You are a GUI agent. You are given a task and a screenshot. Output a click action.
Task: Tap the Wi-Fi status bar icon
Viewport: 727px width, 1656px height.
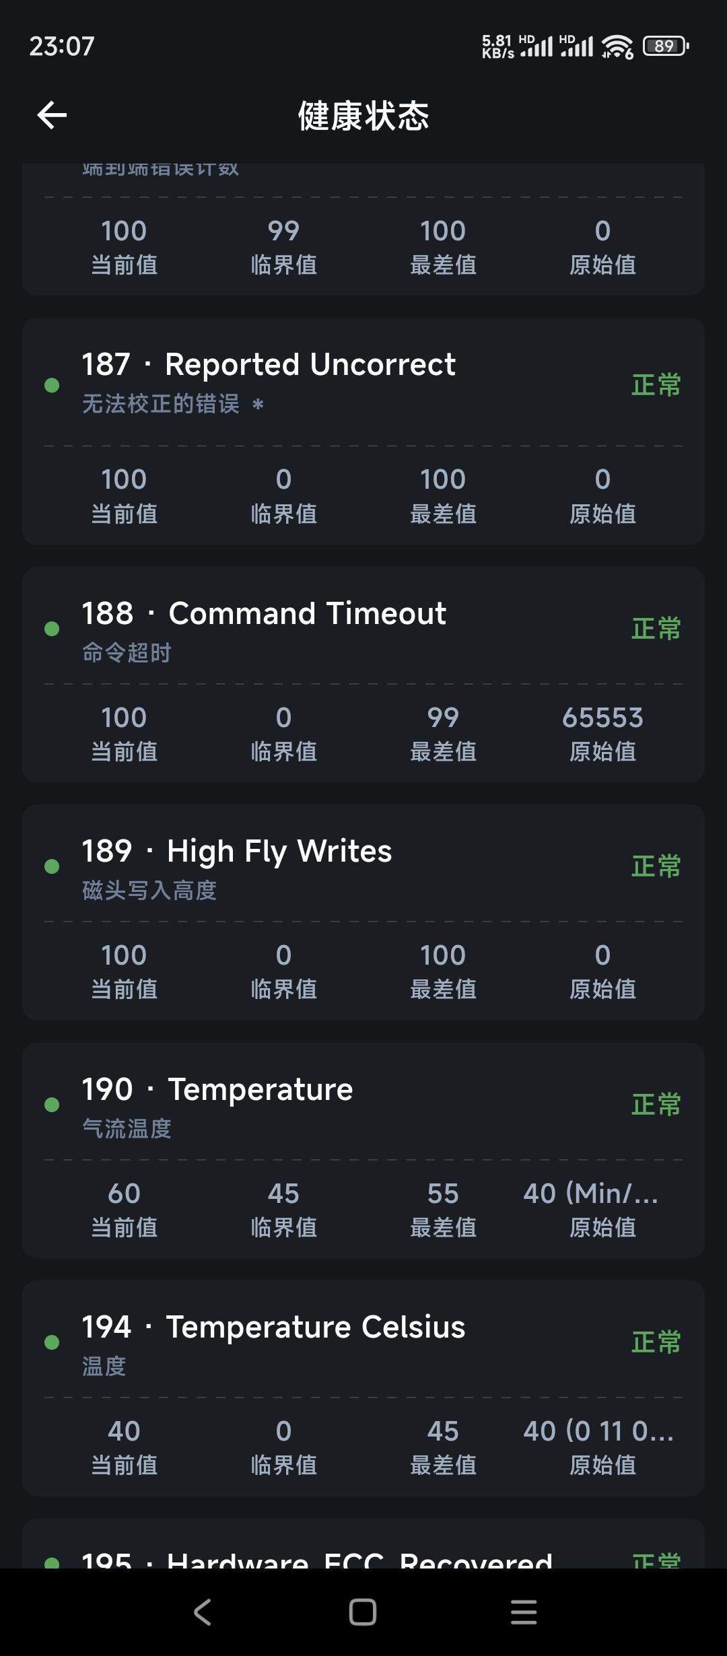click(617, 46)
